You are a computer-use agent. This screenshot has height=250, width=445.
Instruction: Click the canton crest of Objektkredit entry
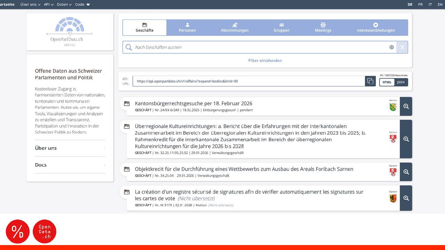pos(393,172)
